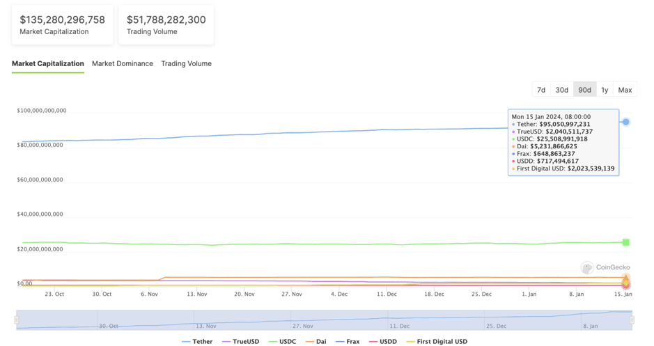Viewport: 654px width, 346px height.
Task: Toggle Frax series in the legend
Action: pyautogui.click(x=348, y=342)
